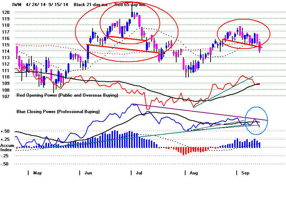
Task: Click the 119 price axis label
Action: 5,19
